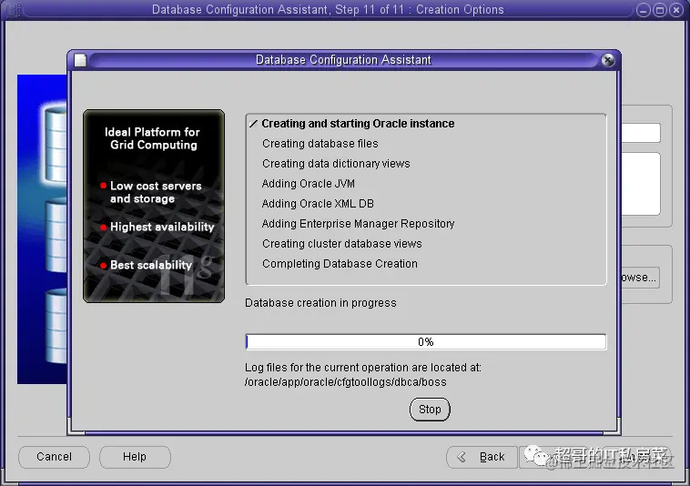The width and height of the screenshot is (690, 486).
Task: Click the 'Log files for the current operation' label
Action: coord(362,368)
